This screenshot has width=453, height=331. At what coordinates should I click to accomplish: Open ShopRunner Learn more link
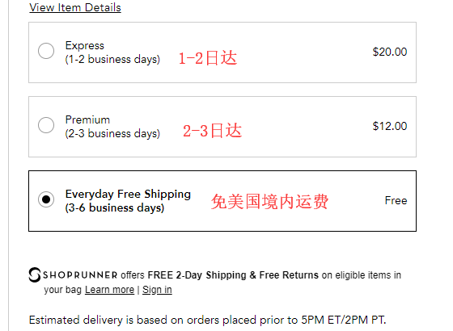click(109, 290)
